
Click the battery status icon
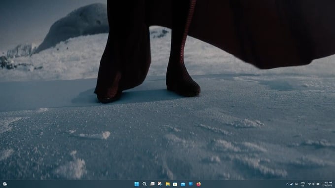[x=318, y=184]
